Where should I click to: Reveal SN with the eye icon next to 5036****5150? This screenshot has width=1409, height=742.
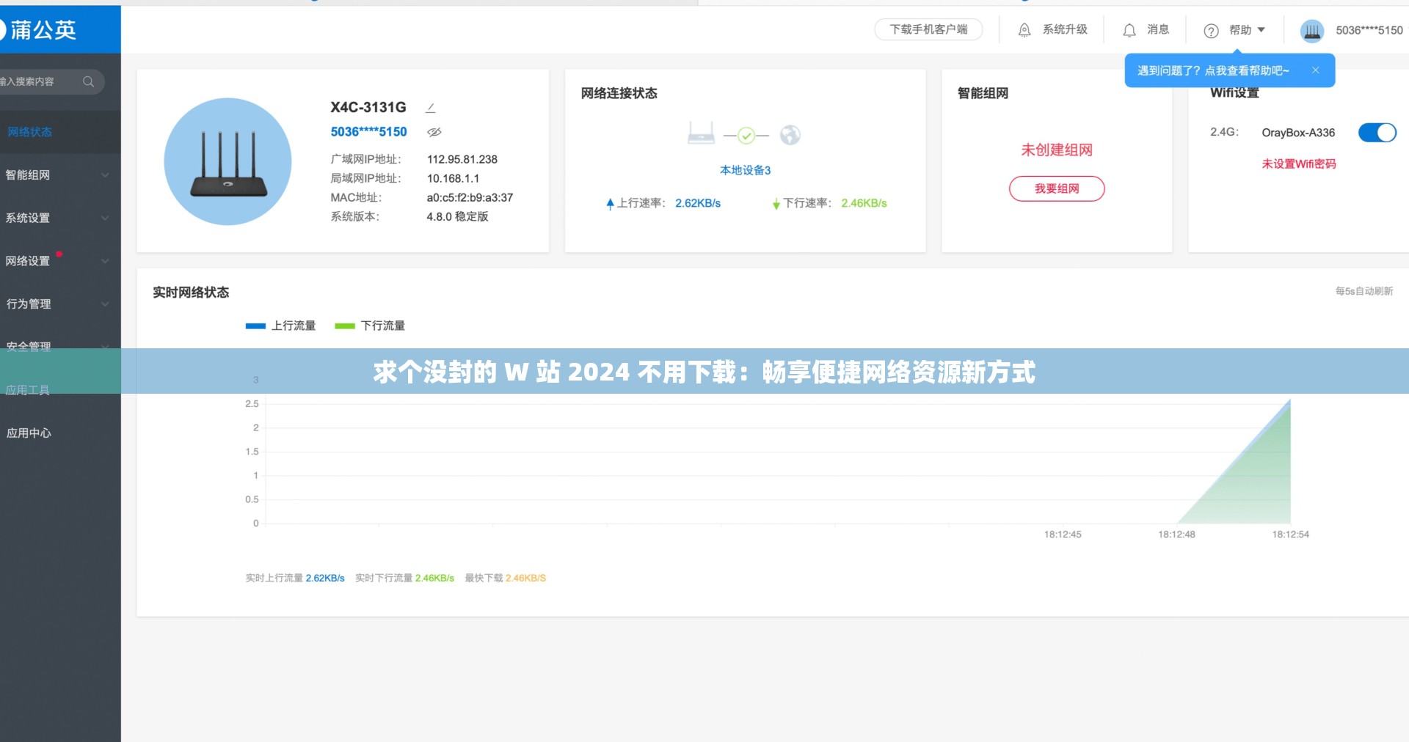click(x=434, y=132)
